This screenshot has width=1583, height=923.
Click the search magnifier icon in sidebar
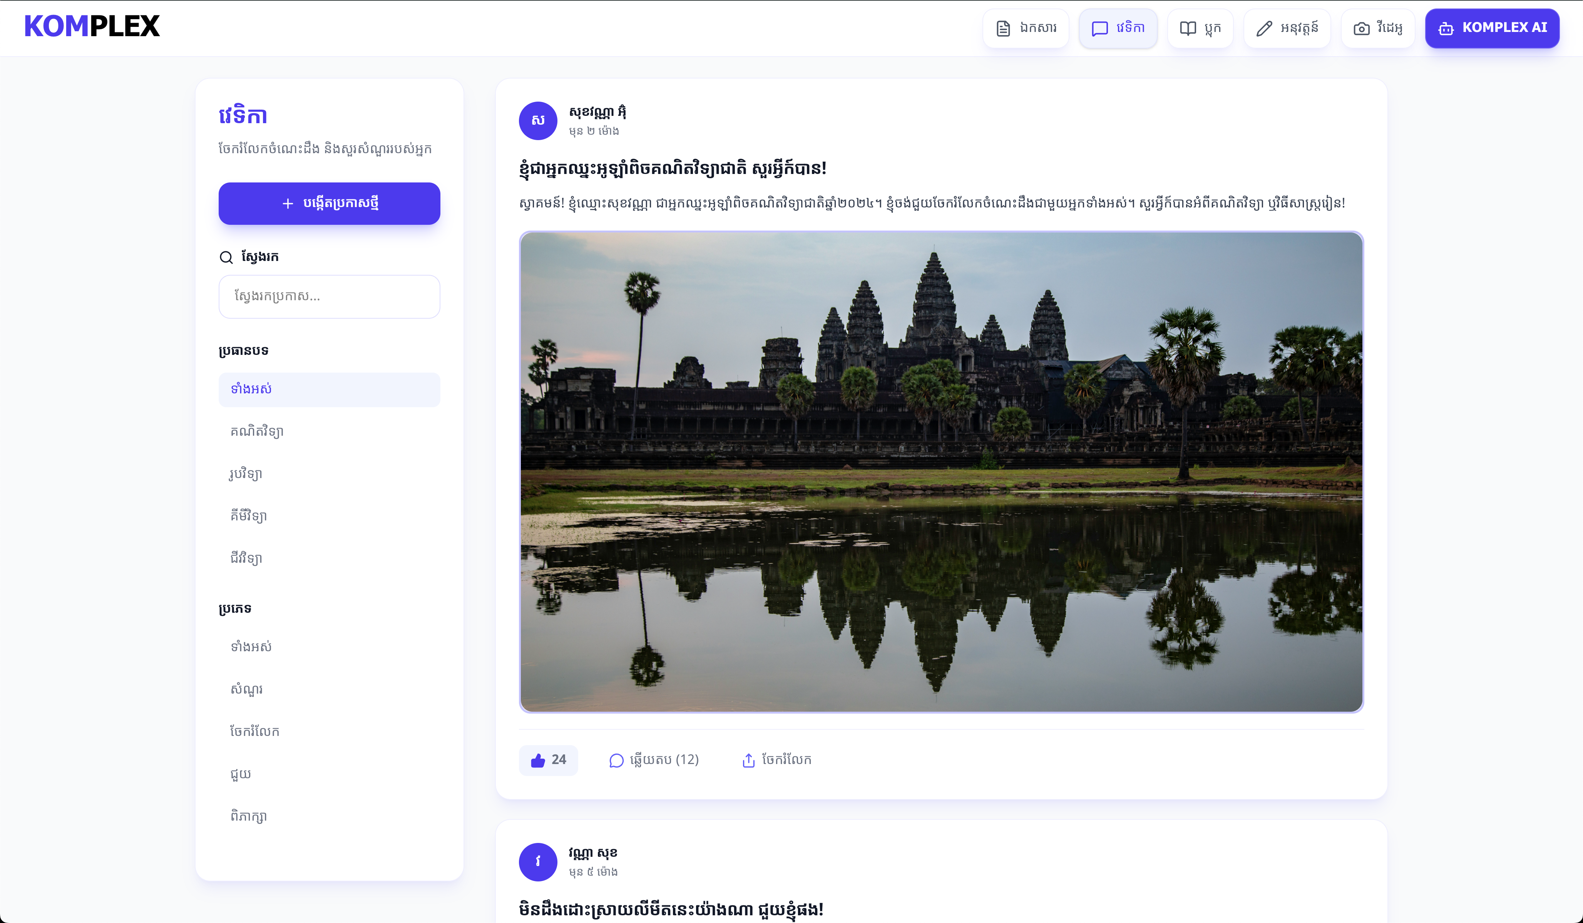226,258
